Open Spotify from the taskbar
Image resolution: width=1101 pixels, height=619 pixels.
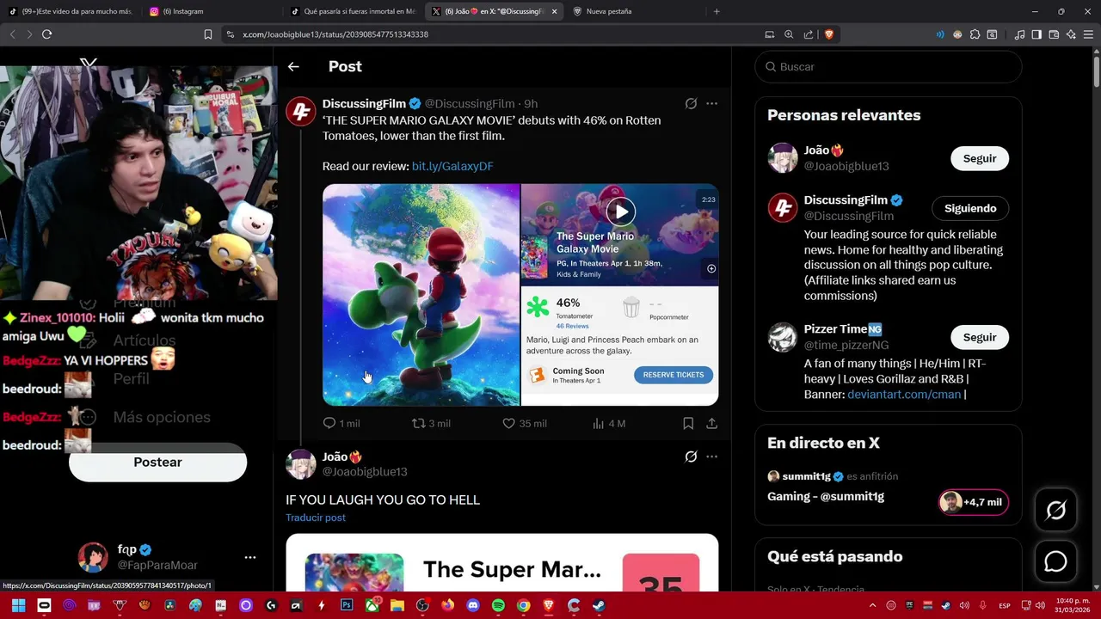[x=498, y=605]
